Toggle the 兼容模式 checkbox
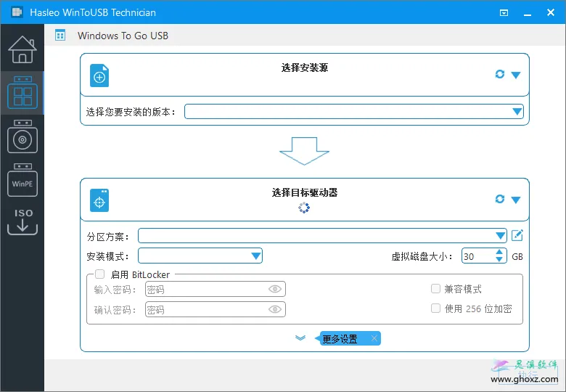 pyautogui.click(x=435, y=288)
